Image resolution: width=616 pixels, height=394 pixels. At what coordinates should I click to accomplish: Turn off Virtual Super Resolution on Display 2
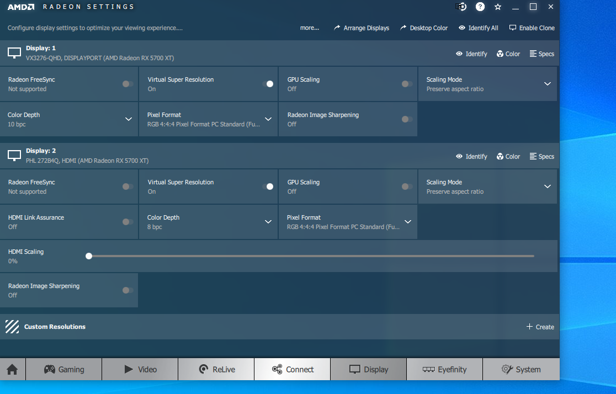coord(268,187)
